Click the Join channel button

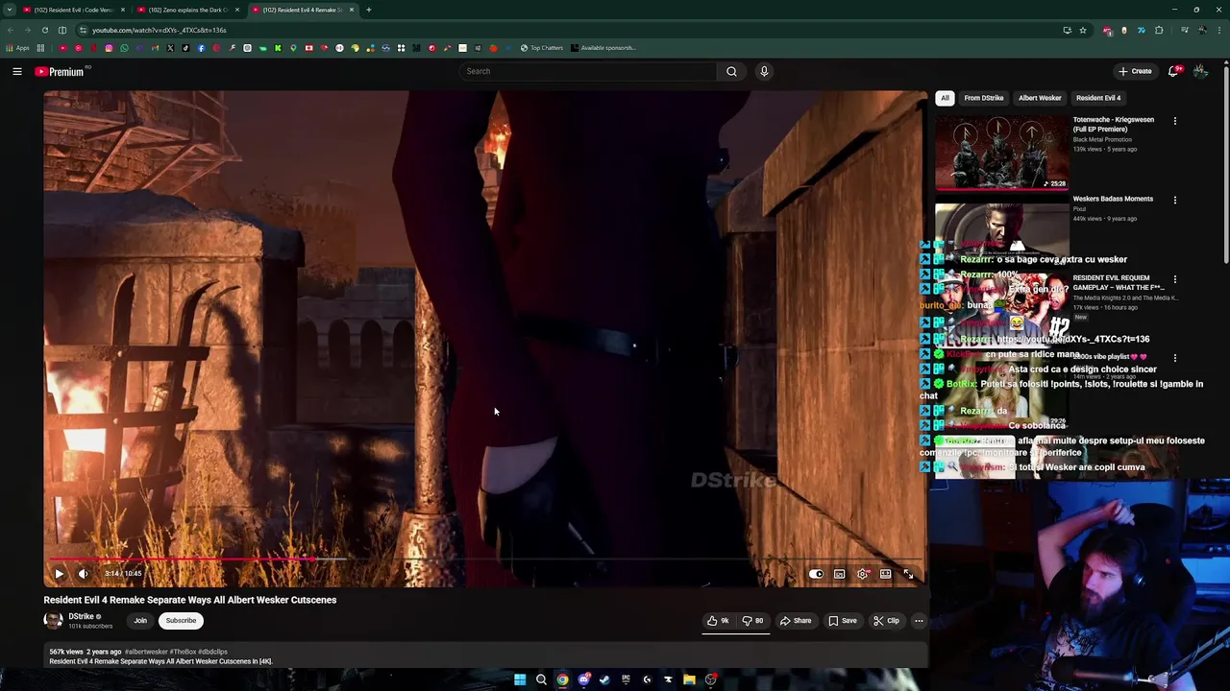(140, 620)
